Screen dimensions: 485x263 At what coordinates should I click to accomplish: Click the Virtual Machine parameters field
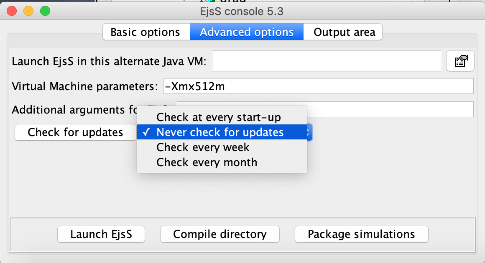318,86
